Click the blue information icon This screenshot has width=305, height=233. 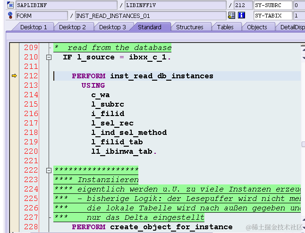pos(241,16)
